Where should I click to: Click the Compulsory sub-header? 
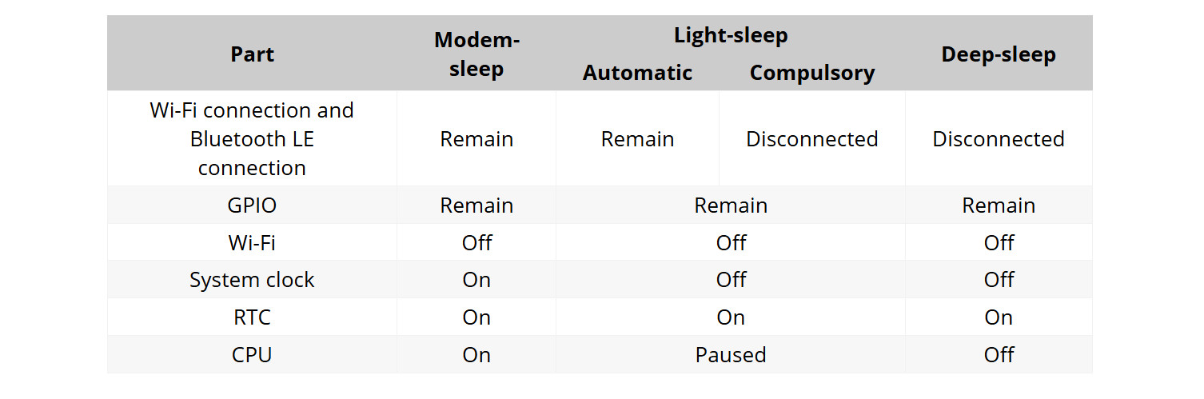tap(812, 73)
